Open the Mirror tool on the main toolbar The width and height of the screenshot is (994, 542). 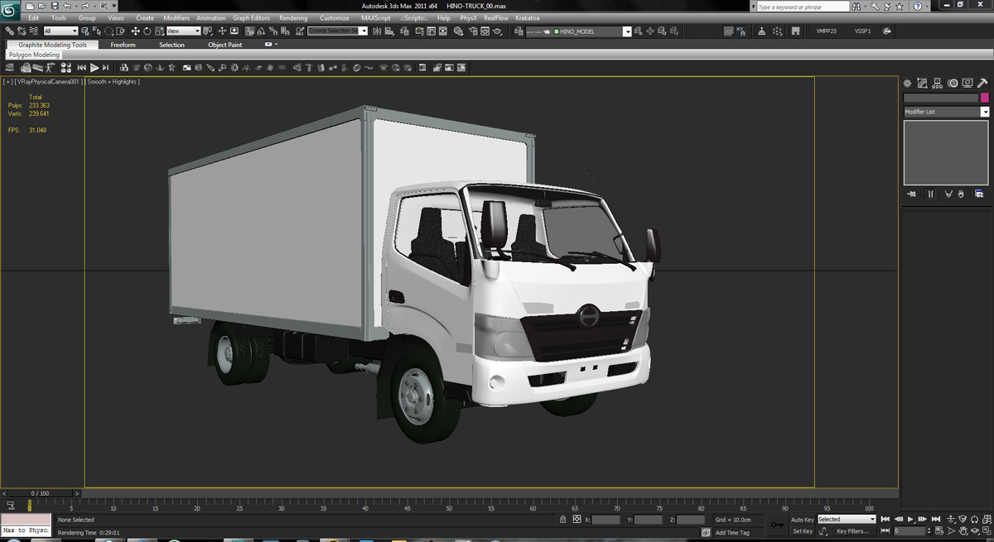click(377, 31)
